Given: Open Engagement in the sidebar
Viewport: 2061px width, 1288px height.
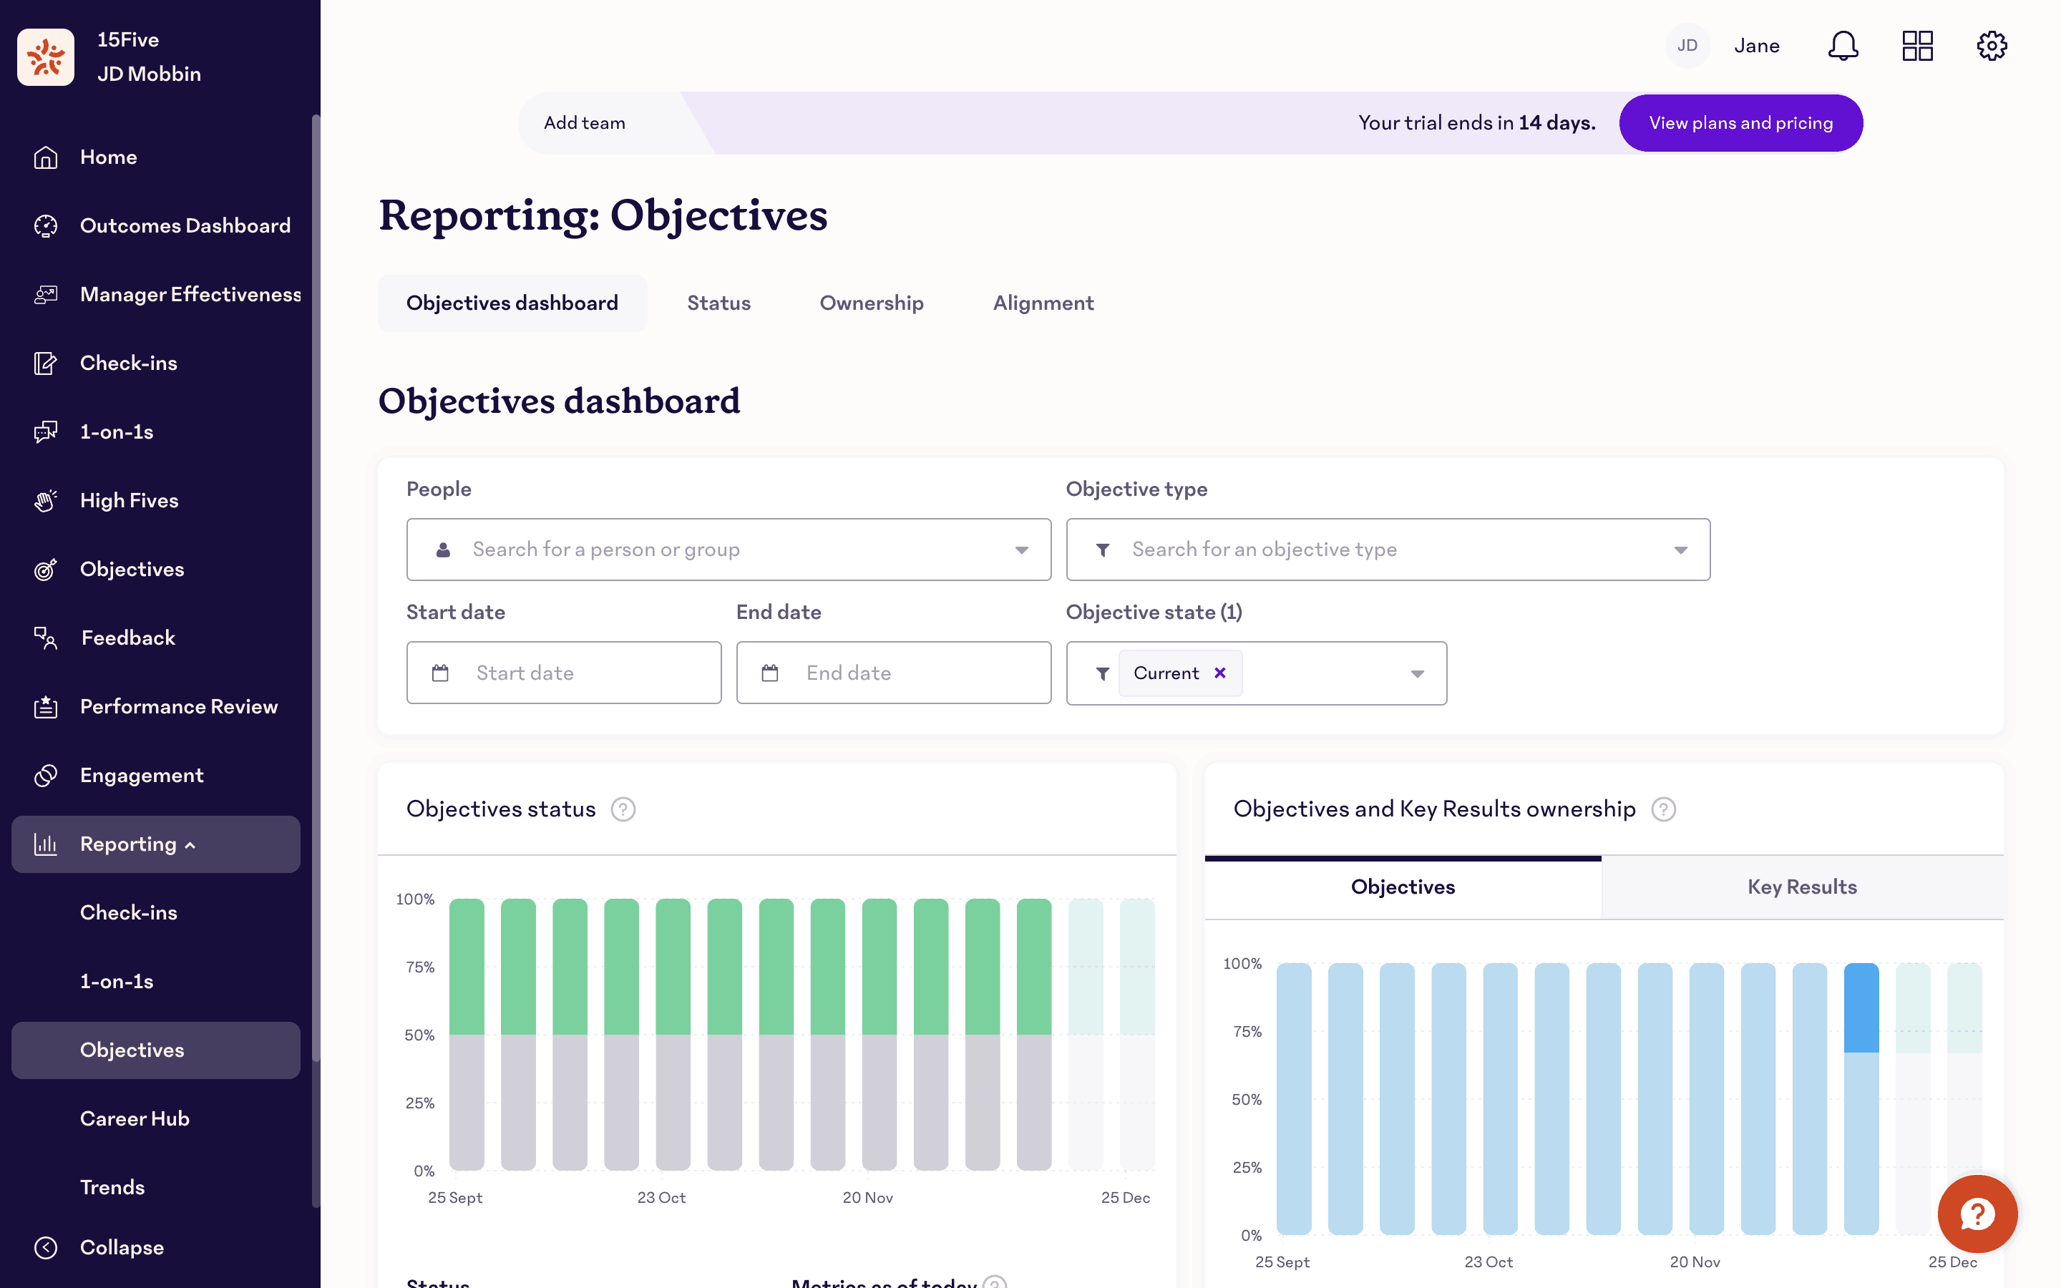Looking at the screenshot, I should tap(156, 776).
